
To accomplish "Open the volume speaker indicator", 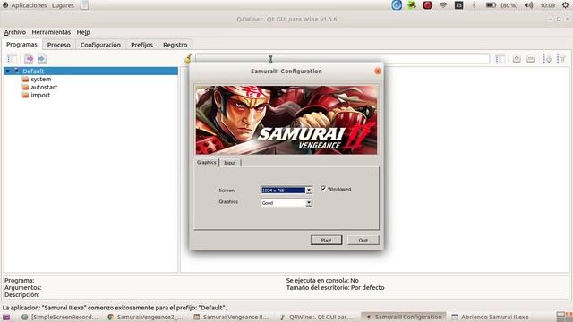I will [528, 5].
